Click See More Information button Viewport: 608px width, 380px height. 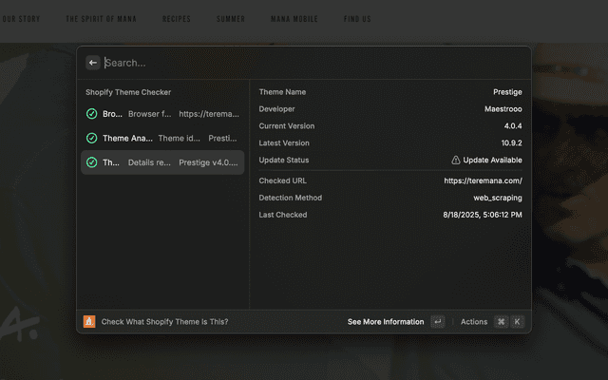pyautogui.click(x=386, y=322)
